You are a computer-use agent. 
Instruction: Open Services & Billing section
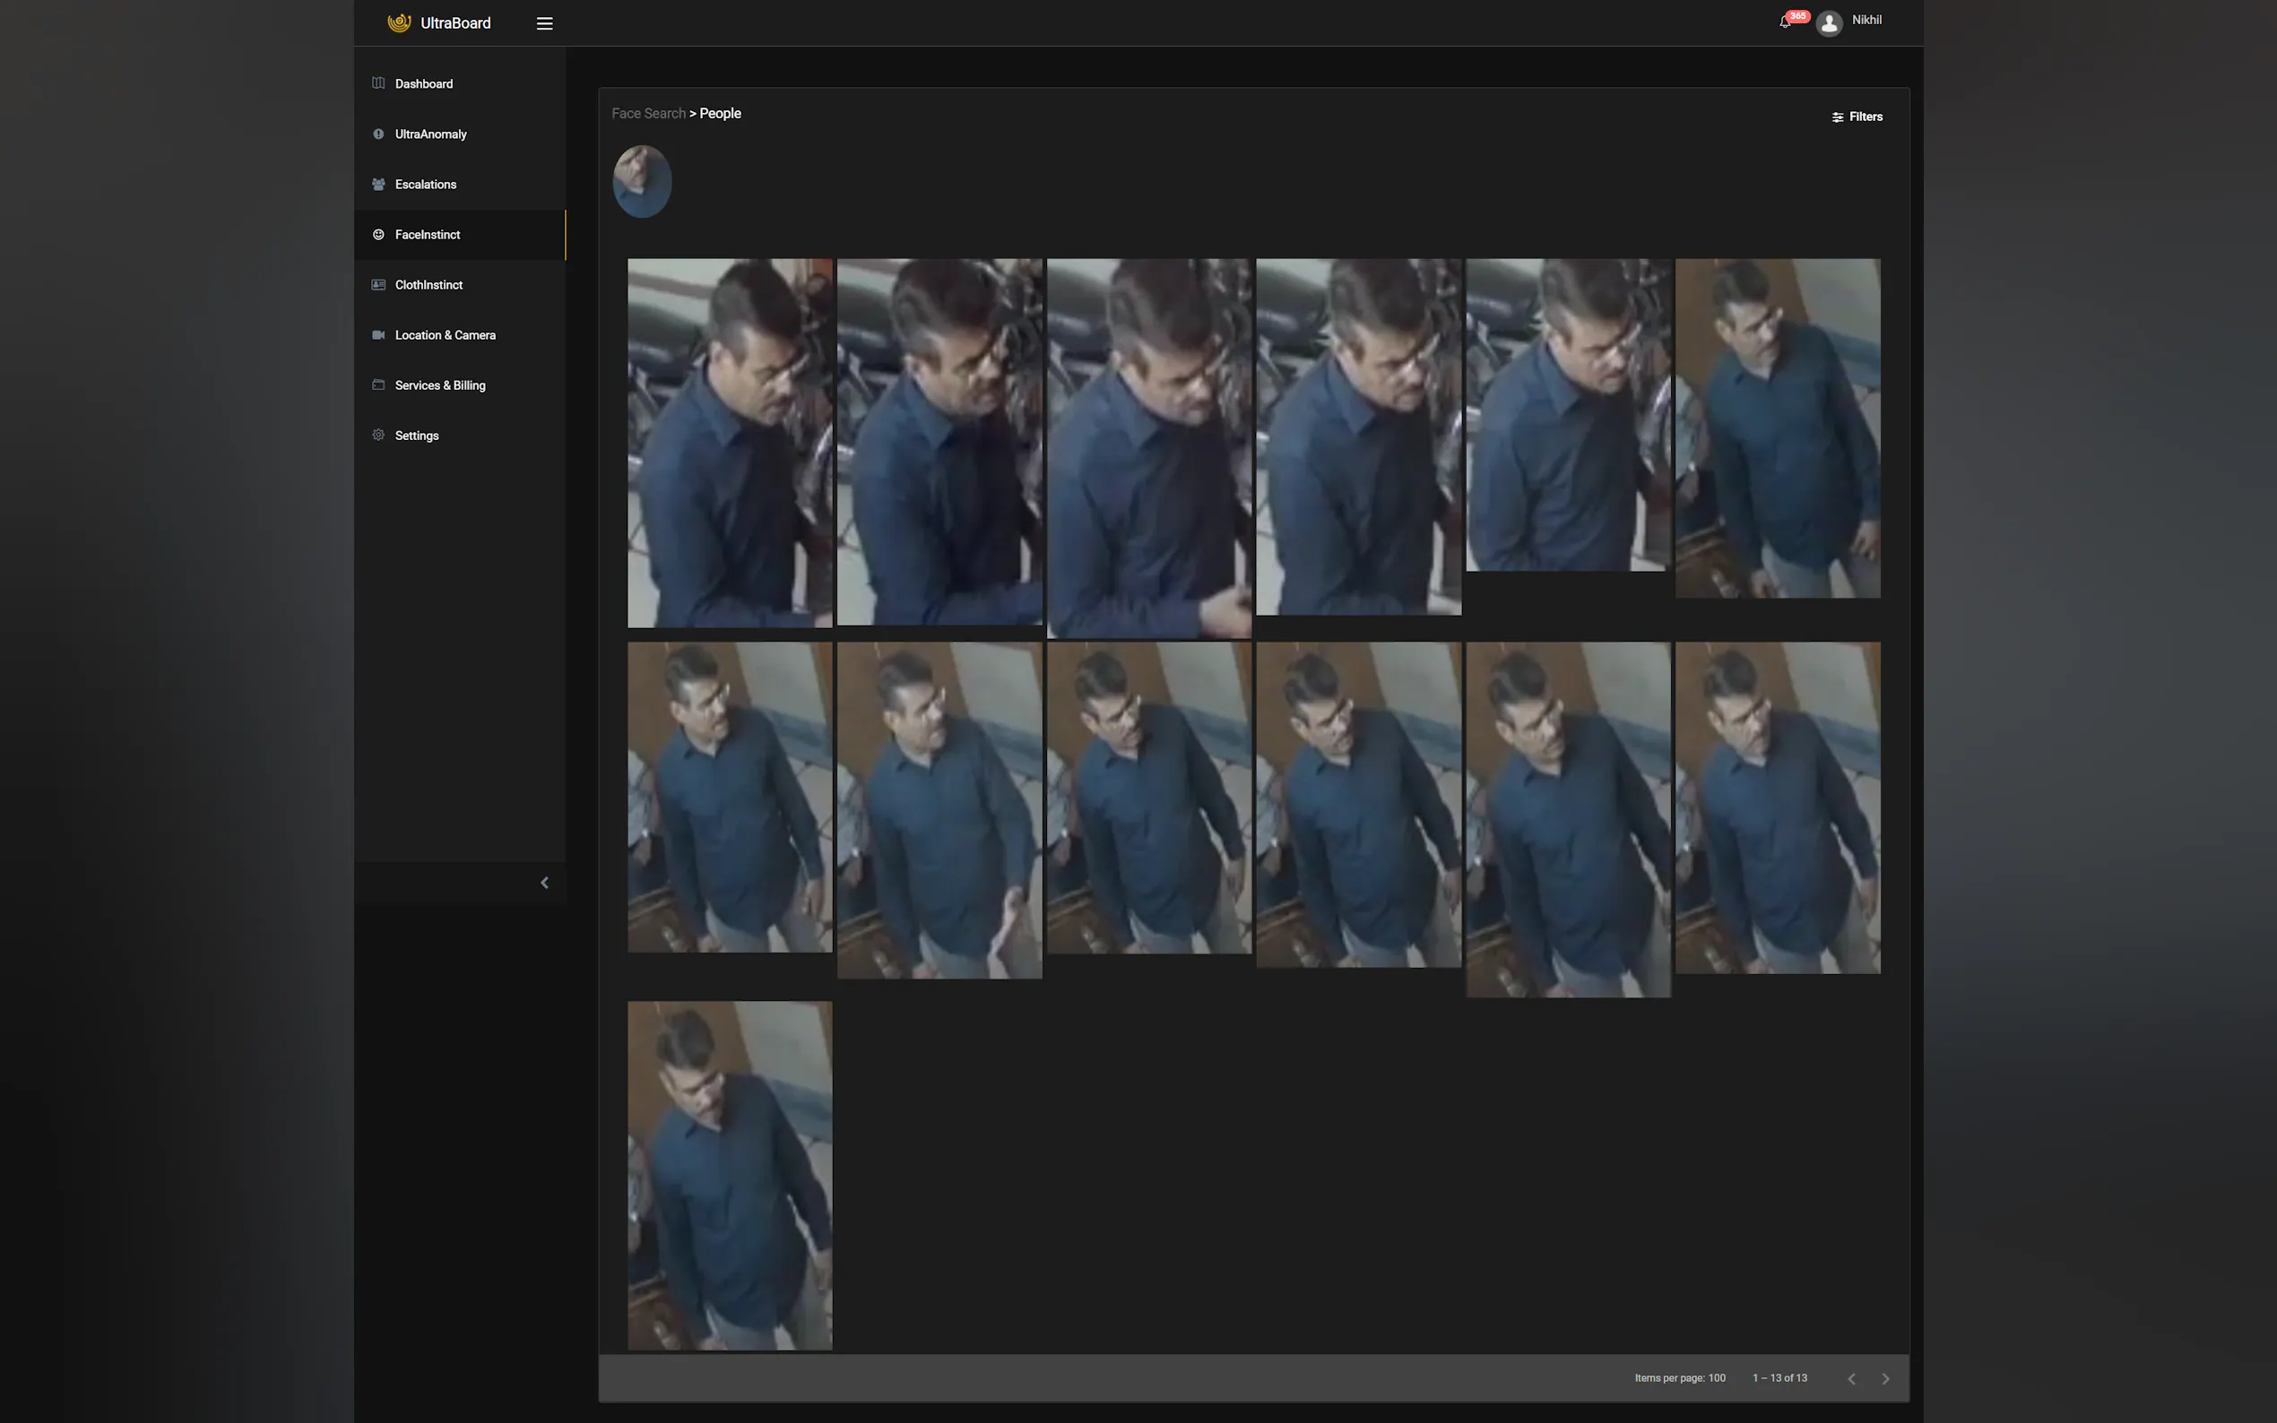tap(439, 385)
